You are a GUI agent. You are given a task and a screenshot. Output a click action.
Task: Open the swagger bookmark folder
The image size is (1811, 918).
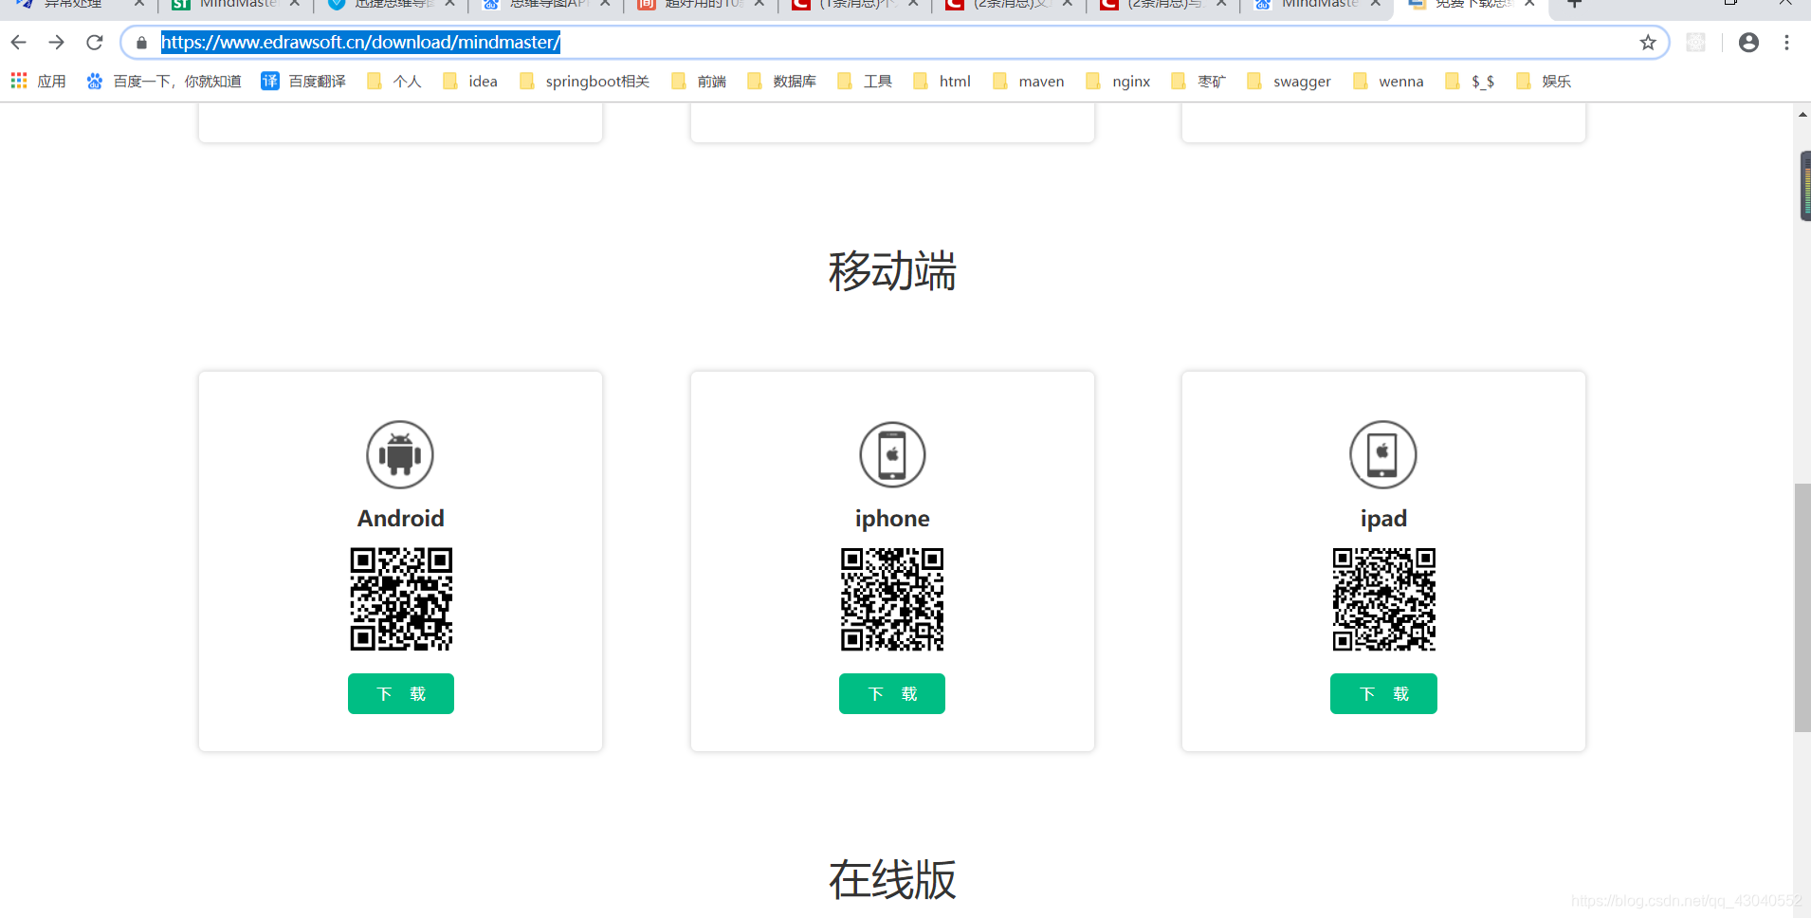[x=1290, y=82]
